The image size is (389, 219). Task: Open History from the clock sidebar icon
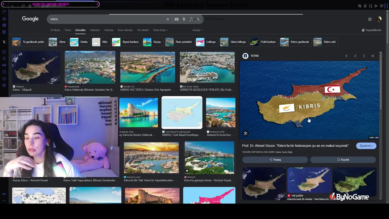(x=4, y=72)
